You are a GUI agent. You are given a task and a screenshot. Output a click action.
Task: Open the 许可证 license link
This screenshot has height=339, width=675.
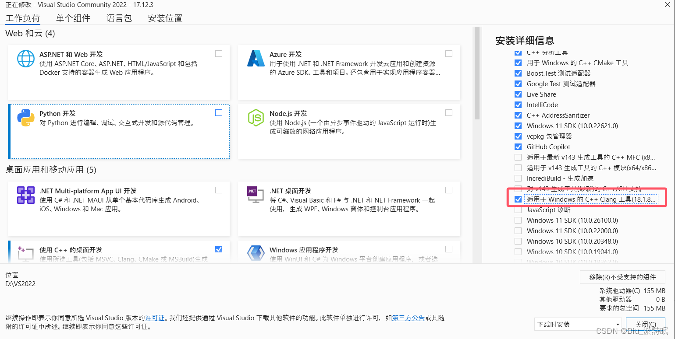click(155, 318)
